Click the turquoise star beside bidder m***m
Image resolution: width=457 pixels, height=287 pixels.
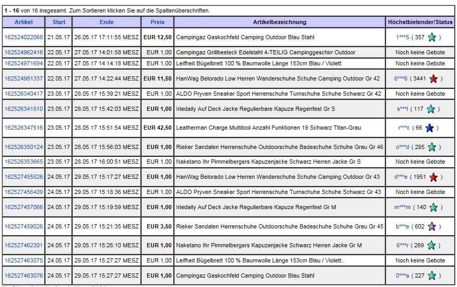433,208
